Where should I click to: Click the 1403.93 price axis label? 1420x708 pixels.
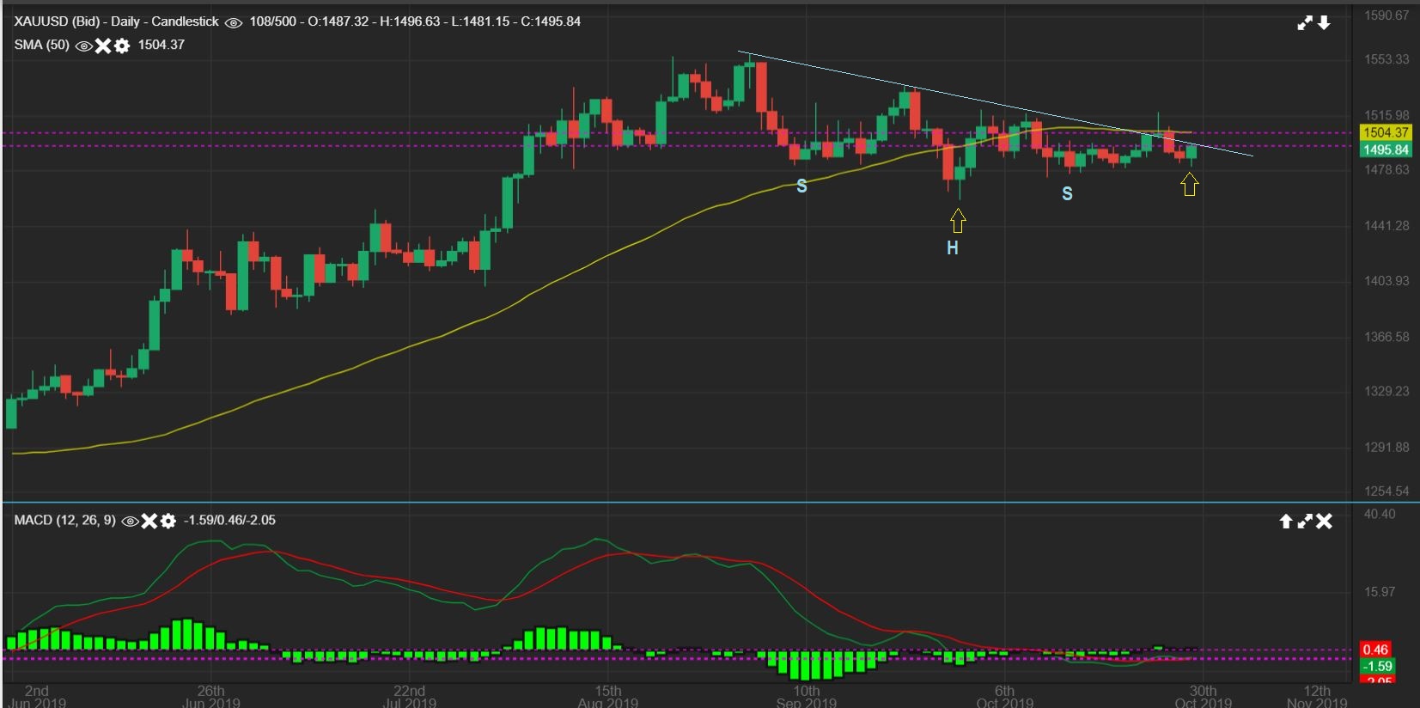[1386, 281]
